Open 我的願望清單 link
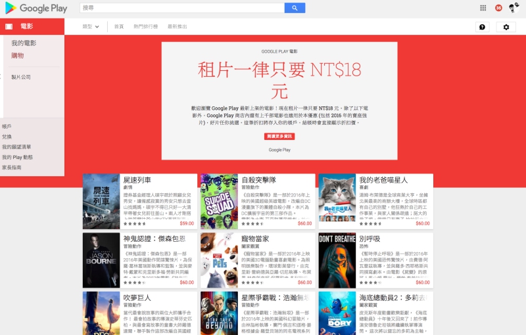This screenshot has width=526, height=335. (x=16, y=146)
